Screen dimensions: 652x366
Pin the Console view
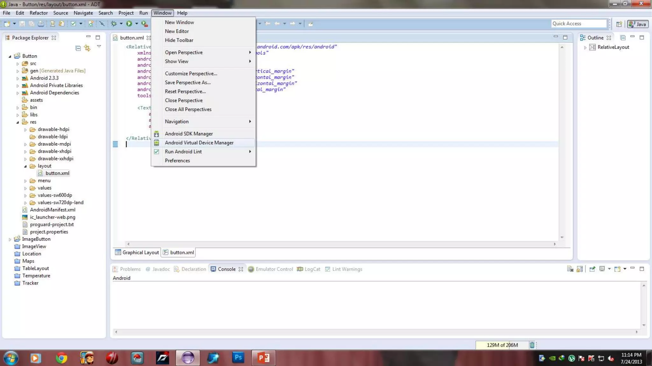point(592,269)
